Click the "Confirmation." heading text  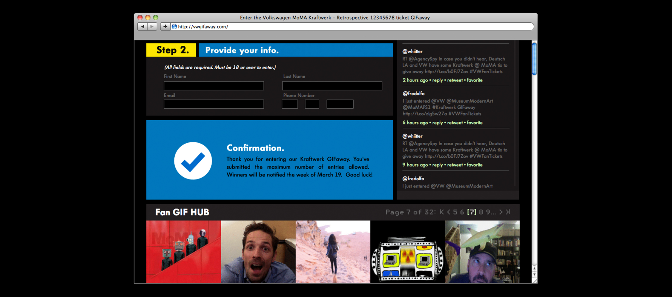pyautogui.click(x=255, y=148)
